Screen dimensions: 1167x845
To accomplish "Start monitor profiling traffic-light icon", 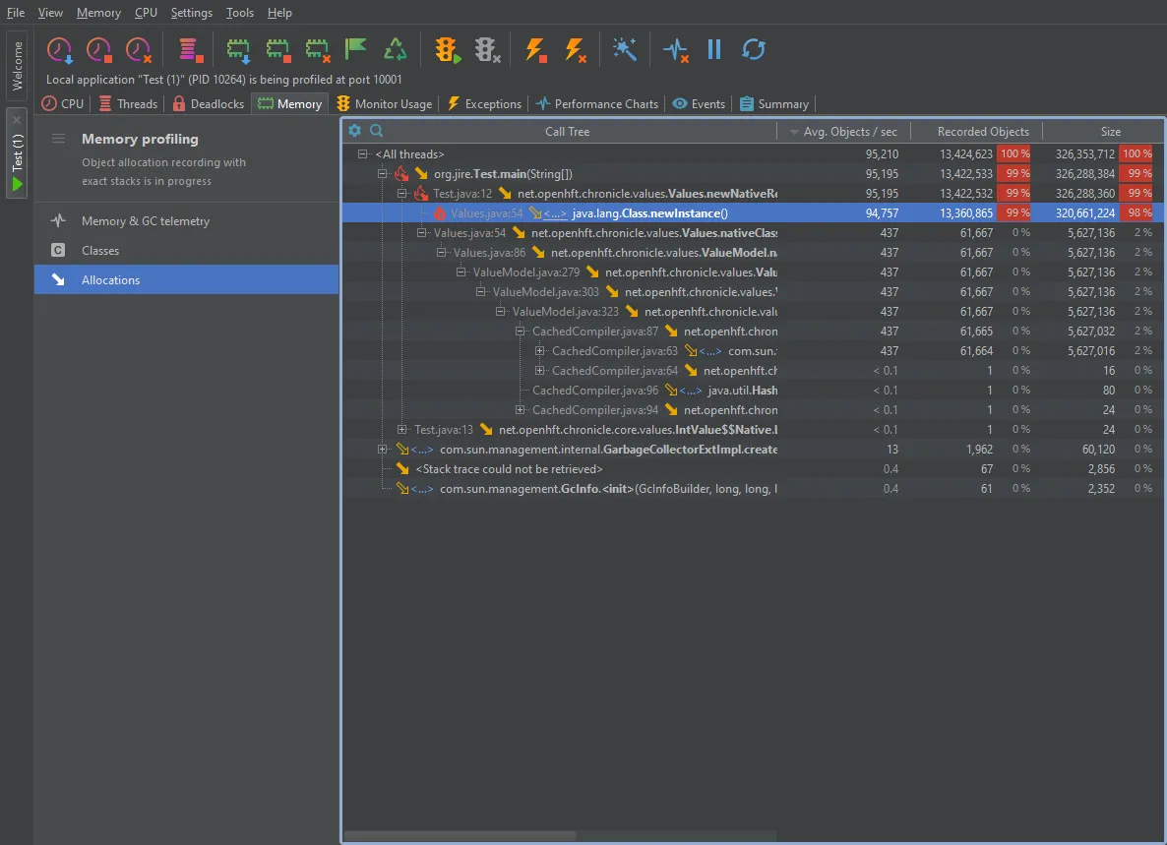I will [x=448, y=50].
